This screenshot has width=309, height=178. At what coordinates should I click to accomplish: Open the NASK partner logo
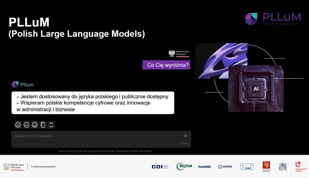click(x=204, y=167)
